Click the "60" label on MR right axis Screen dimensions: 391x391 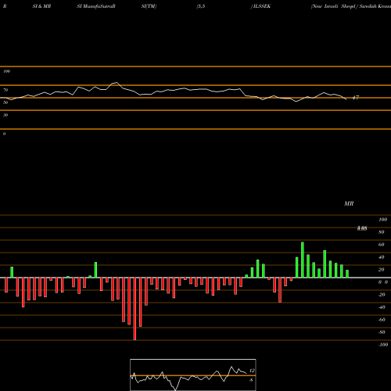[382, 245]
